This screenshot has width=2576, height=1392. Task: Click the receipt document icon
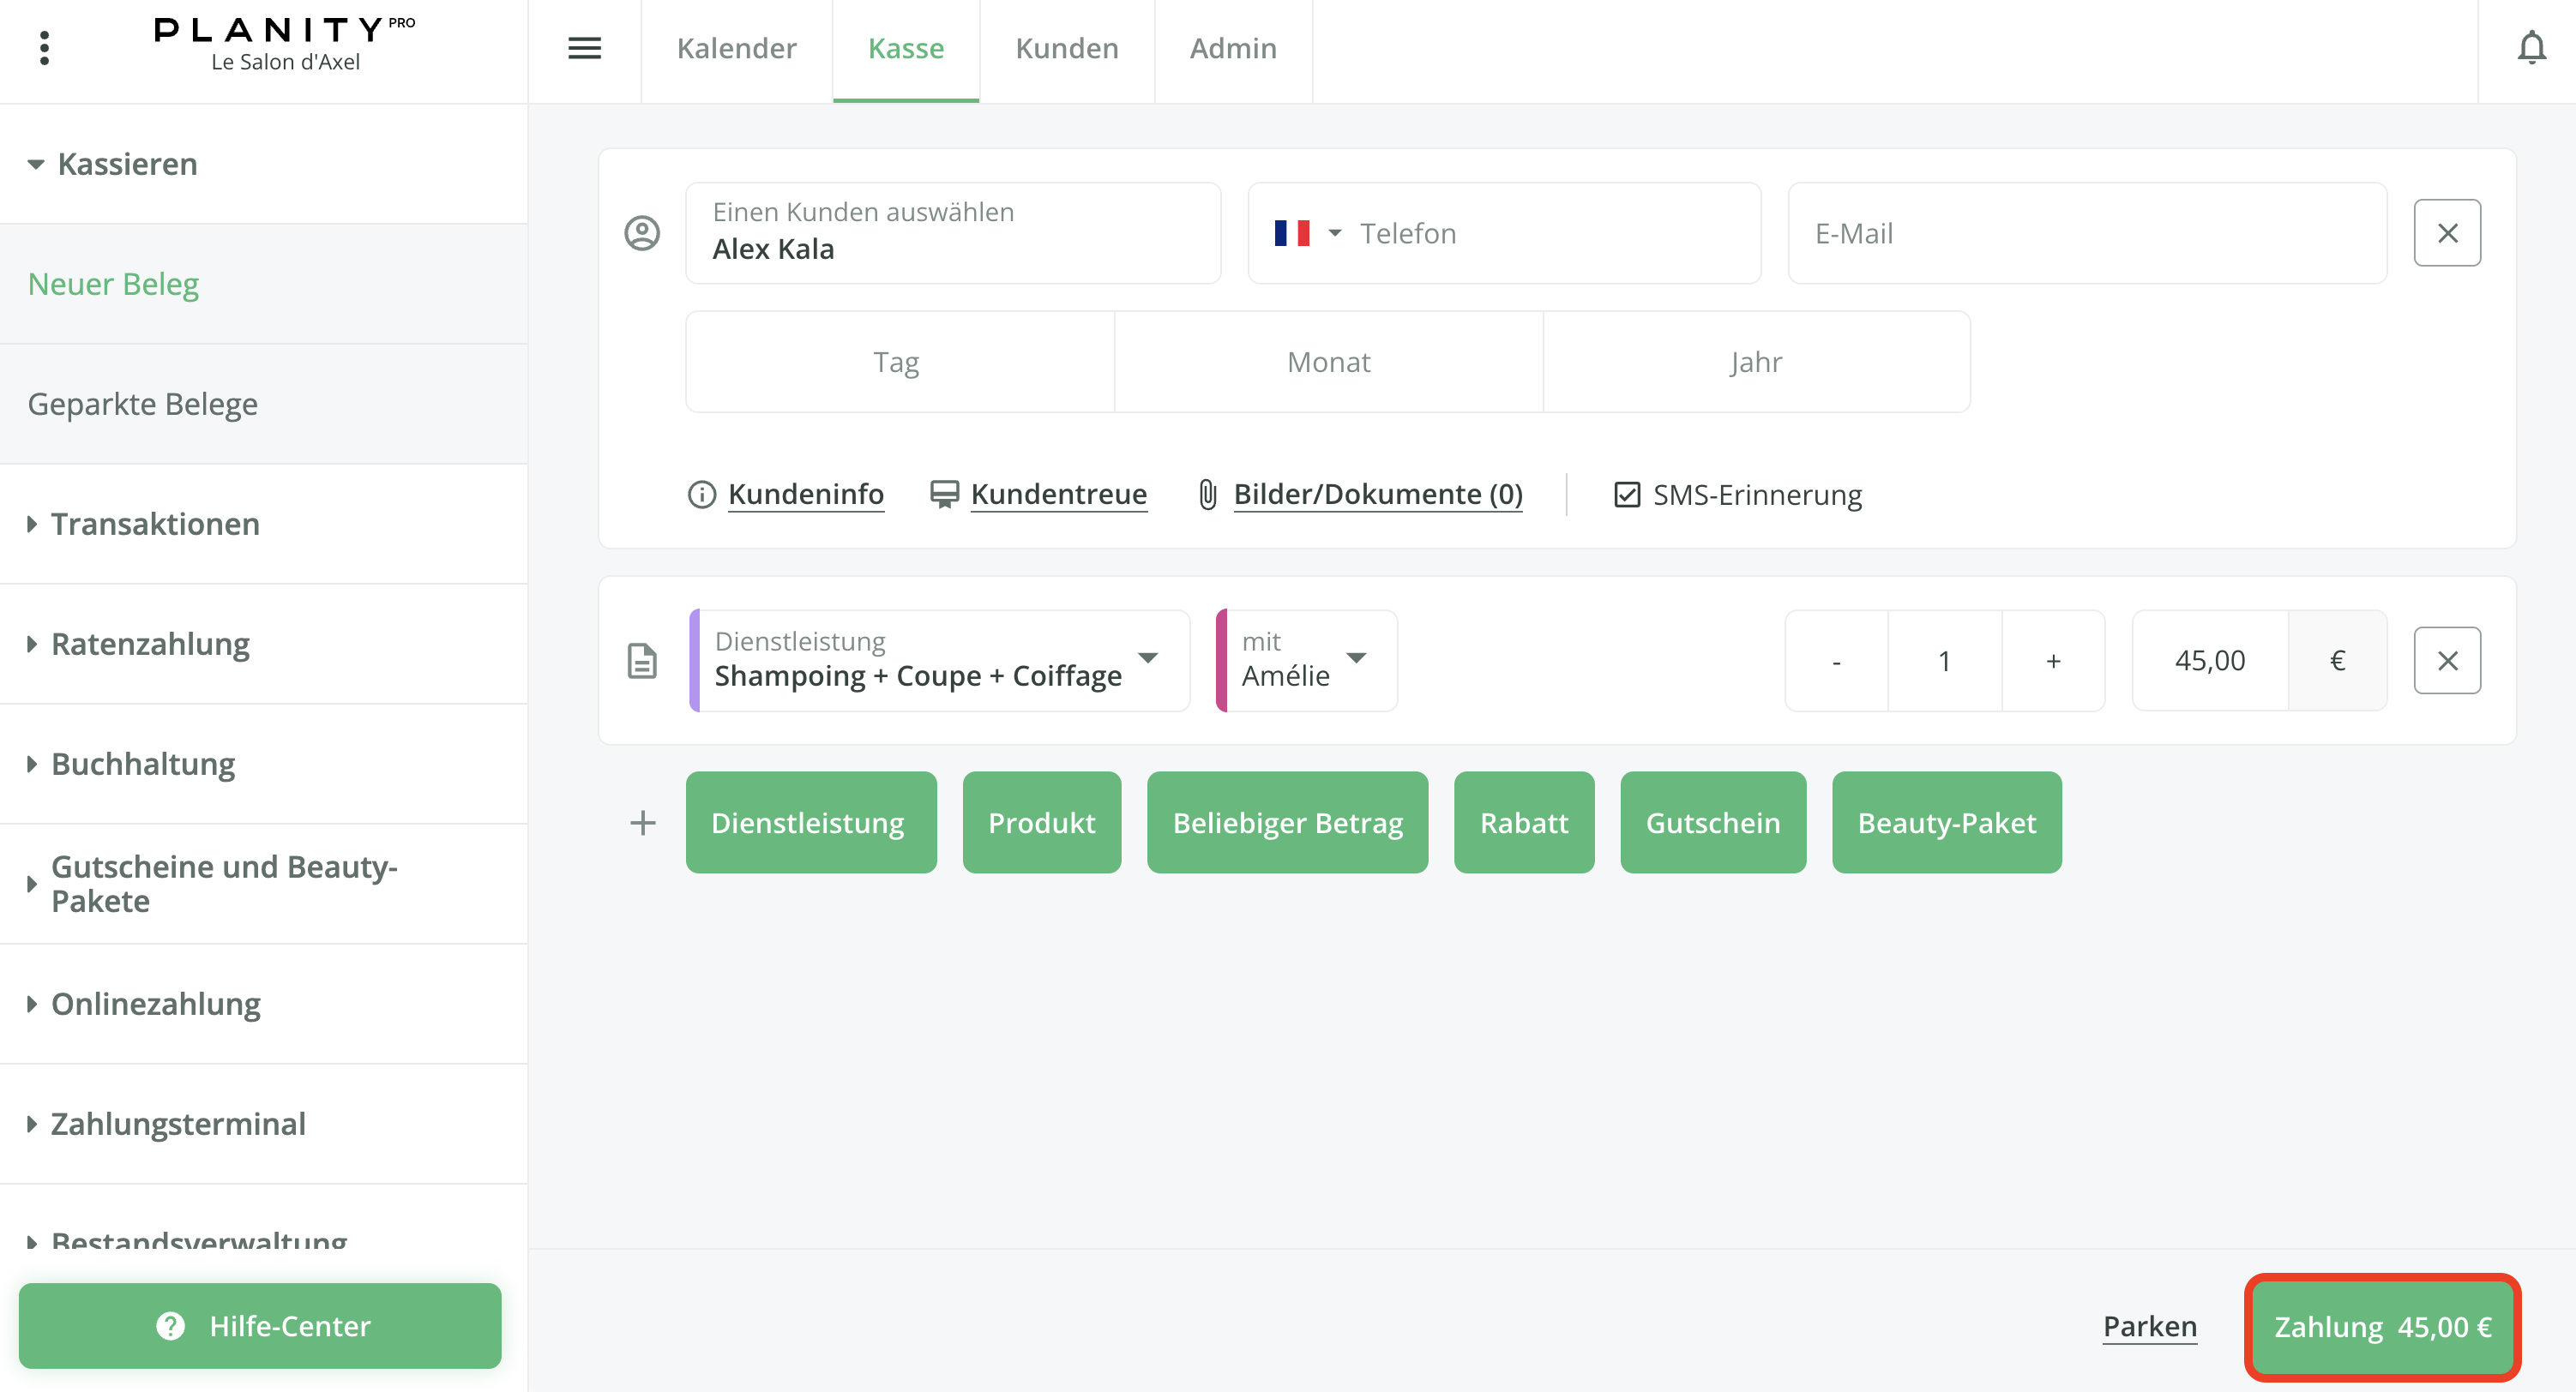tap(642, 661)
